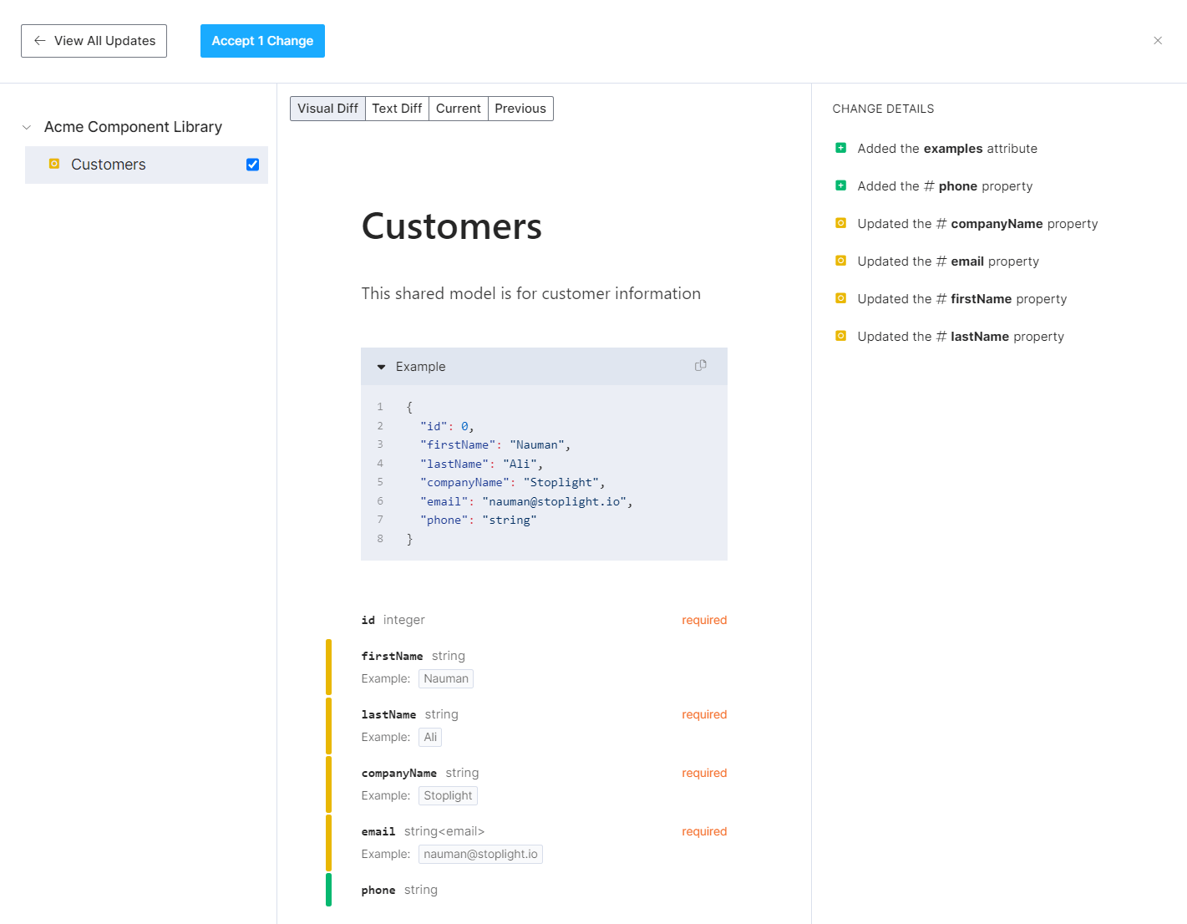Click 'Updated the # firstName property' entry
Image resolution: width=1187 pixels, height=924 pixels.
coord(962,299)
